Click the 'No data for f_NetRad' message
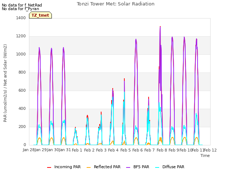 pos(22,5)
